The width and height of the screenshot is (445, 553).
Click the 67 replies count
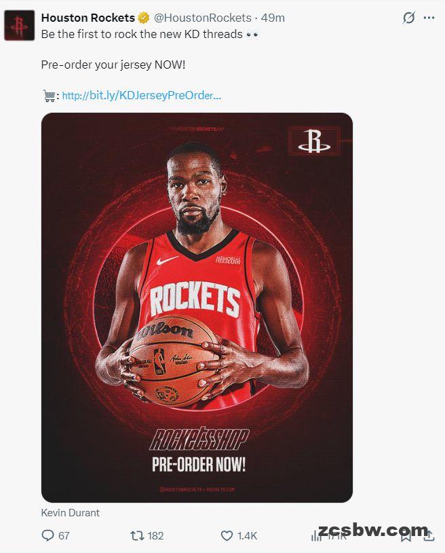point(64,536)
